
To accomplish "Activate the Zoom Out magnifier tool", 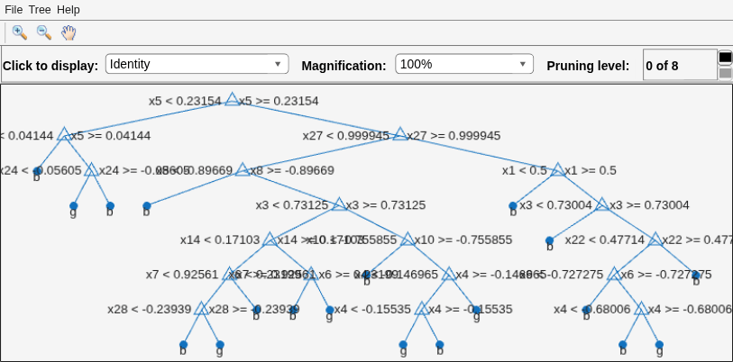I will 44,32.
